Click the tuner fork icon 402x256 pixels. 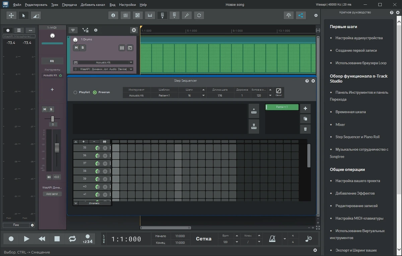187,15
